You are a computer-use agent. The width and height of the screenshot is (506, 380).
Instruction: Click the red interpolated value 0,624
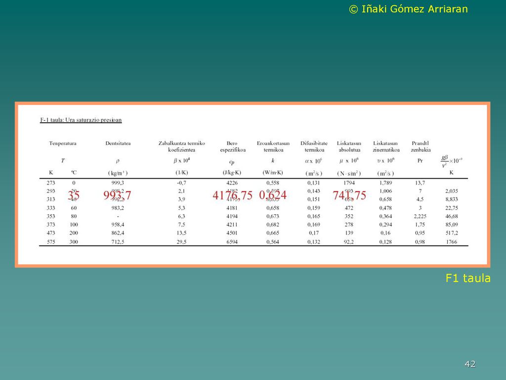273,195
